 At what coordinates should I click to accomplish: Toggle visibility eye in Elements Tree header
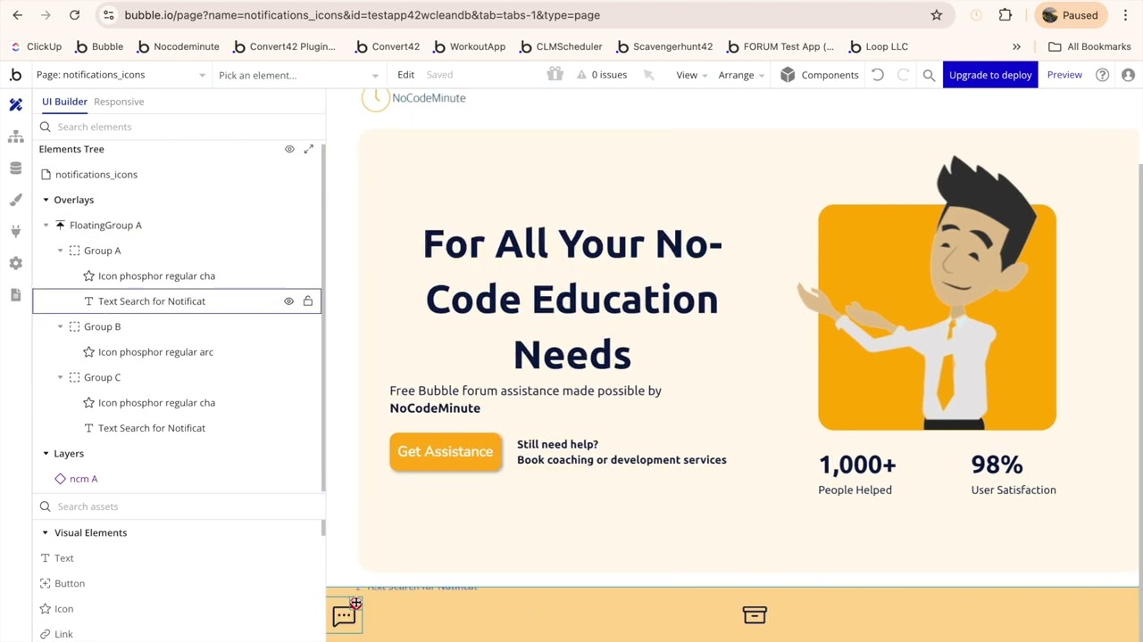pos(289,149)
